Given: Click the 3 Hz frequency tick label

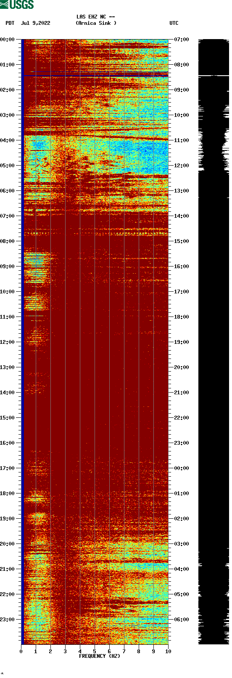Looking at the screenshot, I should click(x=65, y=652).
